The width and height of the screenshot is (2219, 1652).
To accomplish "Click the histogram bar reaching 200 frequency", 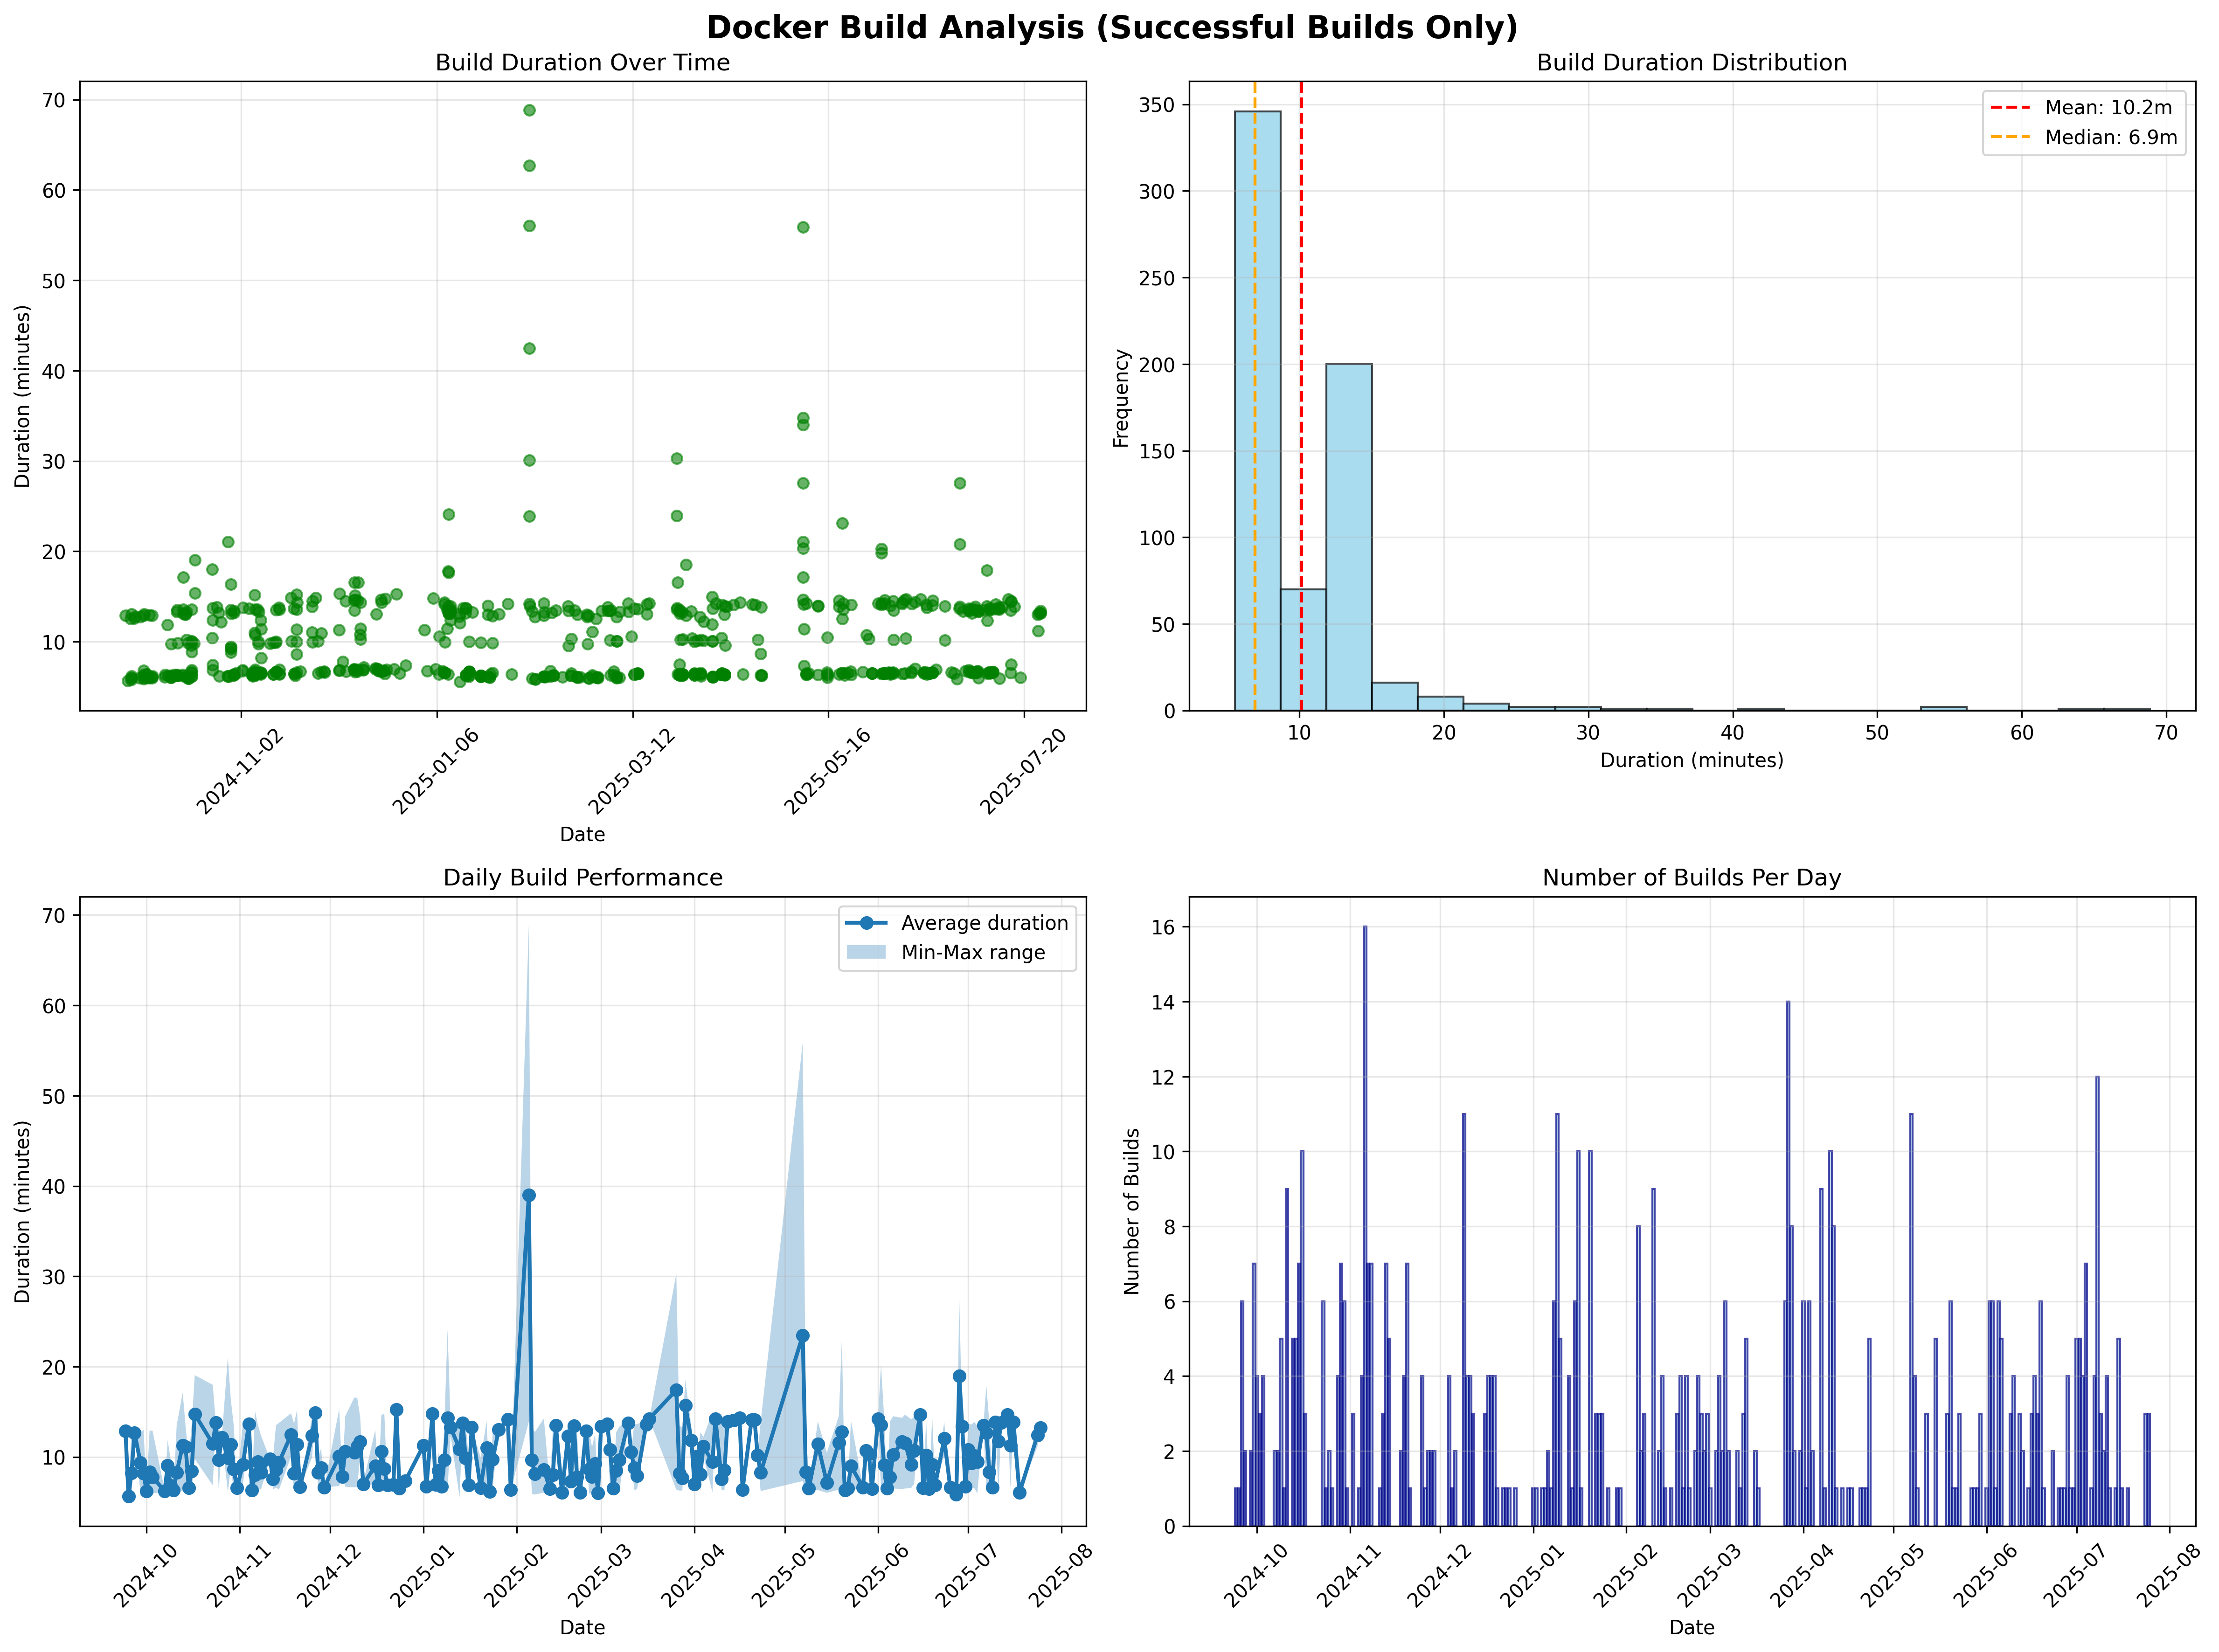I will point(1349,537).
